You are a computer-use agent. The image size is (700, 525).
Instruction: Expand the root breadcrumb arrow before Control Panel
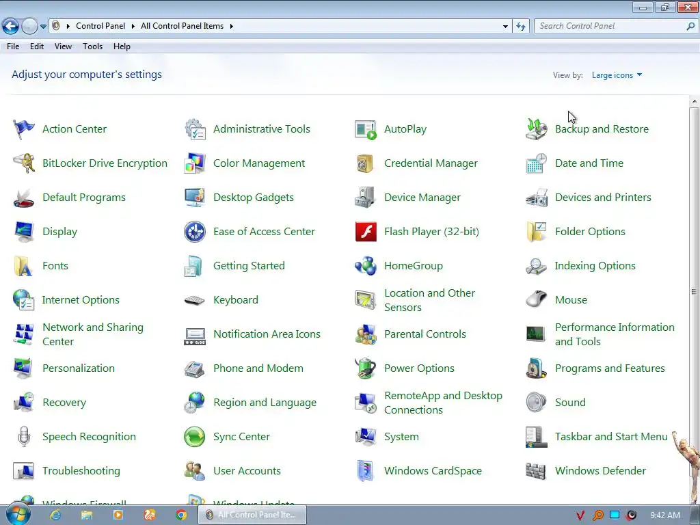point(68,27)
